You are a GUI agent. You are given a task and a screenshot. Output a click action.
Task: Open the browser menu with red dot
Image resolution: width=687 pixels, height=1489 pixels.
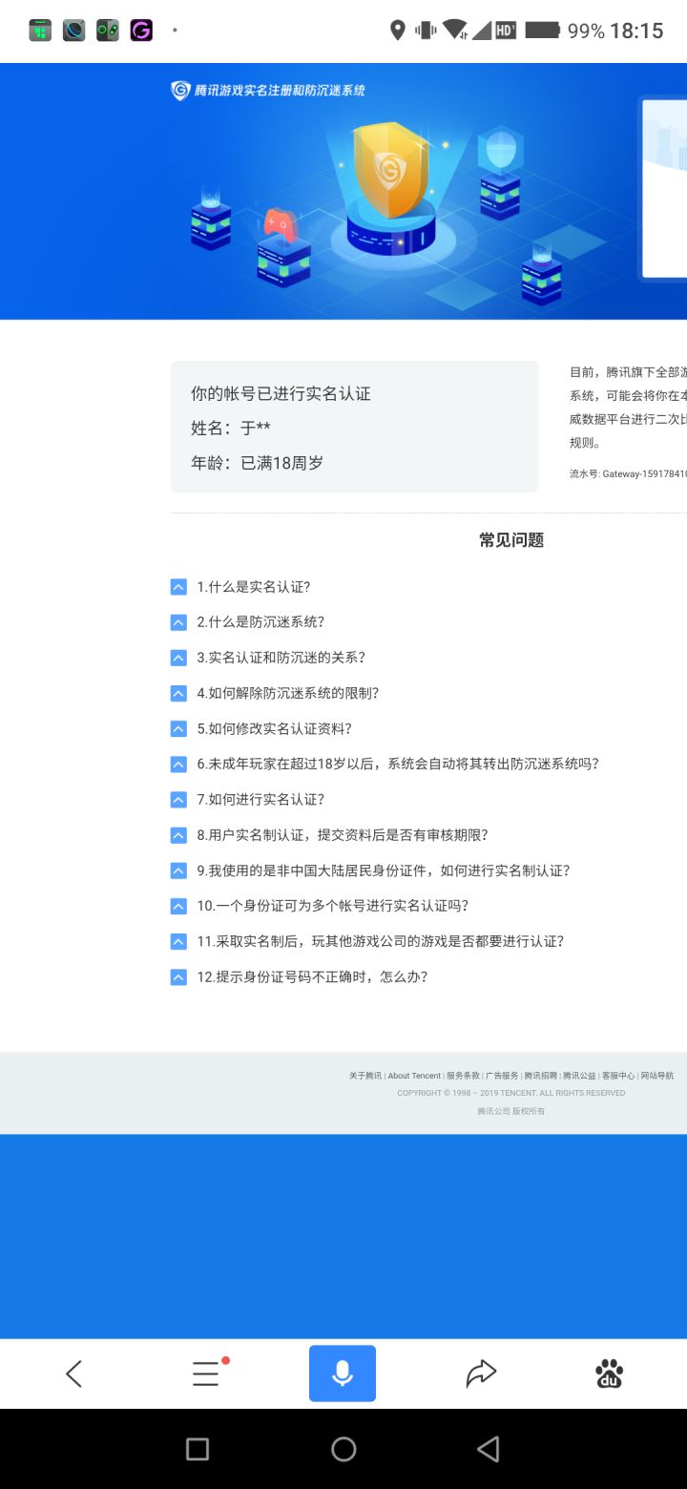tap(209, 1373)
